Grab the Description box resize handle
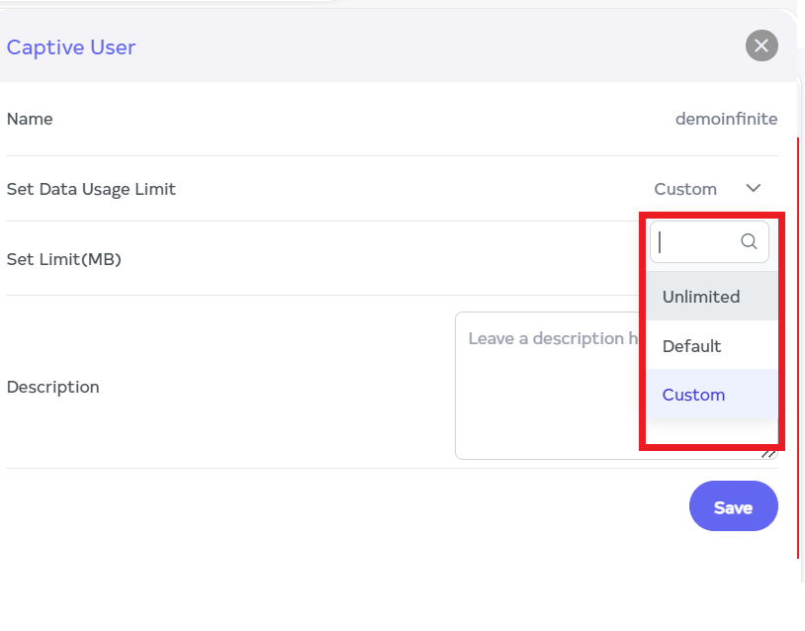Screen dimensions: 805x631 point(769,454)
